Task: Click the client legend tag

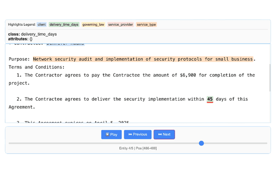Action: click(x=42, y=25)
